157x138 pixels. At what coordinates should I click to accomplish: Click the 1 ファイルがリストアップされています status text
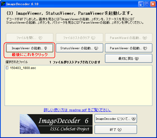click(x=75, y=62)
